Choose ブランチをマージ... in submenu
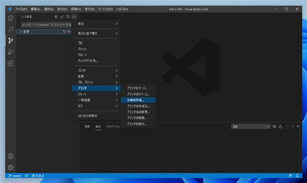Viewport: 307px width, 183px height. pyautogui.click(x=138, y=88)
